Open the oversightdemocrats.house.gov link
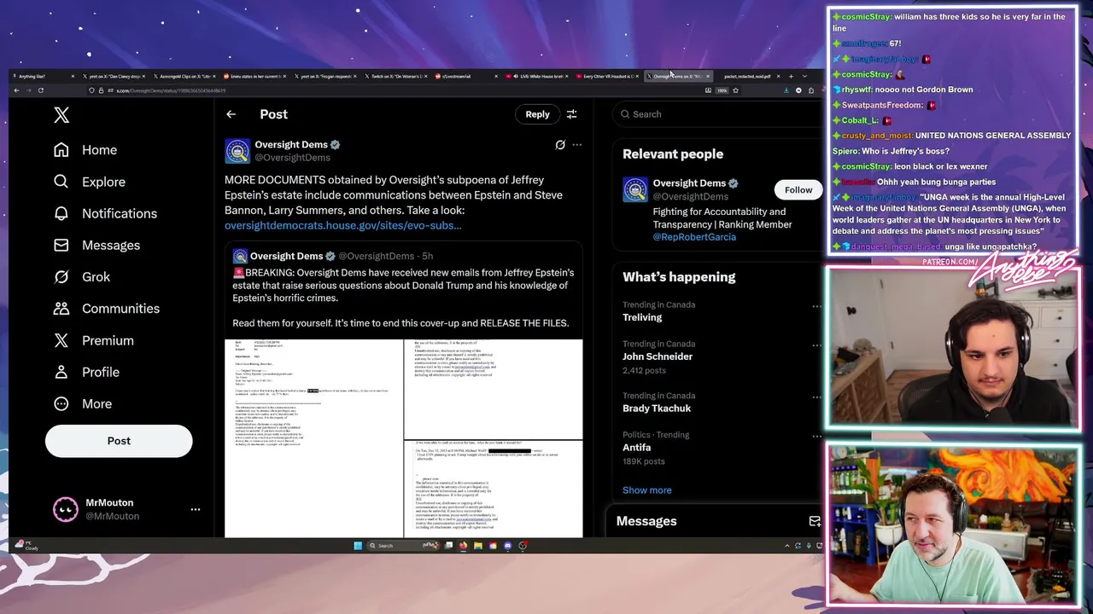Image resolution: width=1093 pixels, height=614 pixels. (x=342, y=225)
